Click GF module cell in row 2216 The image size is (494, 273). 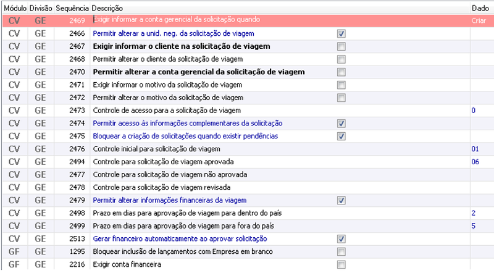click(15, 264)
